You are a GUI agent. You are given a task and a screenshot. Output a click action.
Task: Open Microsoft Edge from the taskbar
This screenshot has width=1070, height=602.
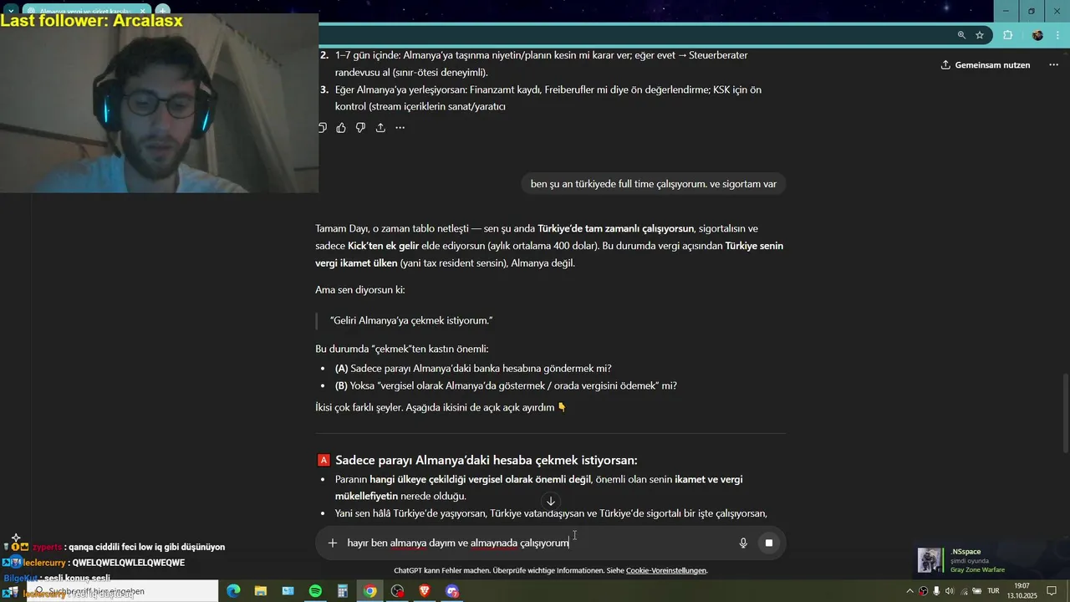click(233, 591)
